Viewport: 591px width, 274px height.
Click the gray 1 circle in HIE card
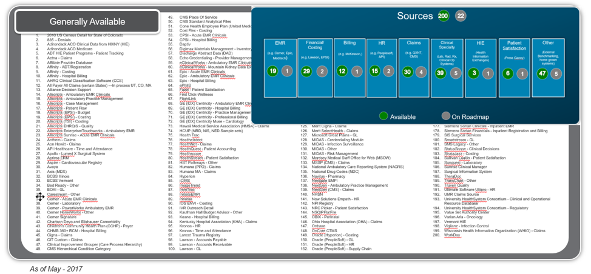[x=488, y=73]
